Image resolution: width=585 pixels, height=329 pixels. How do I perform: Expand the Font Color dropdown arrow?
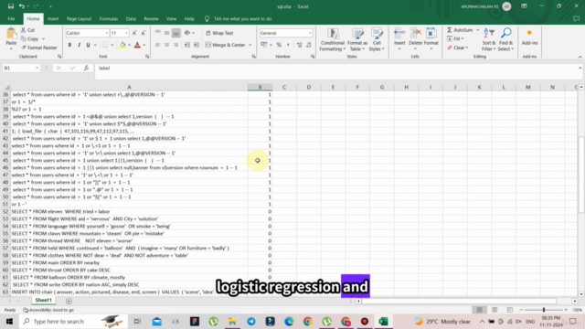[144, 45]
